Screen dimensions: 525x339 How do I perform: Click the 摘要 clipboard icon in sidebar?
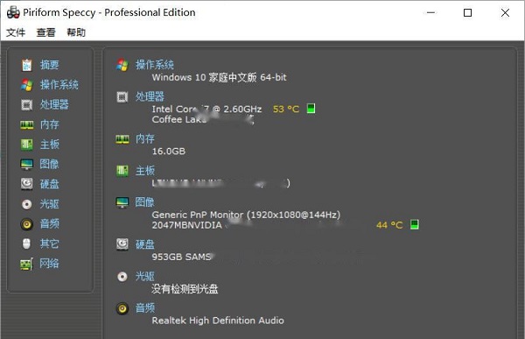click(x=27, y=65)
